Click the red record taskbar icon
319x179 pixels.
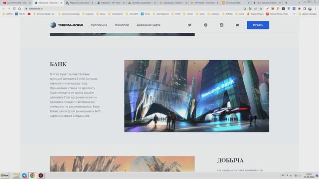tap(41, 176)
